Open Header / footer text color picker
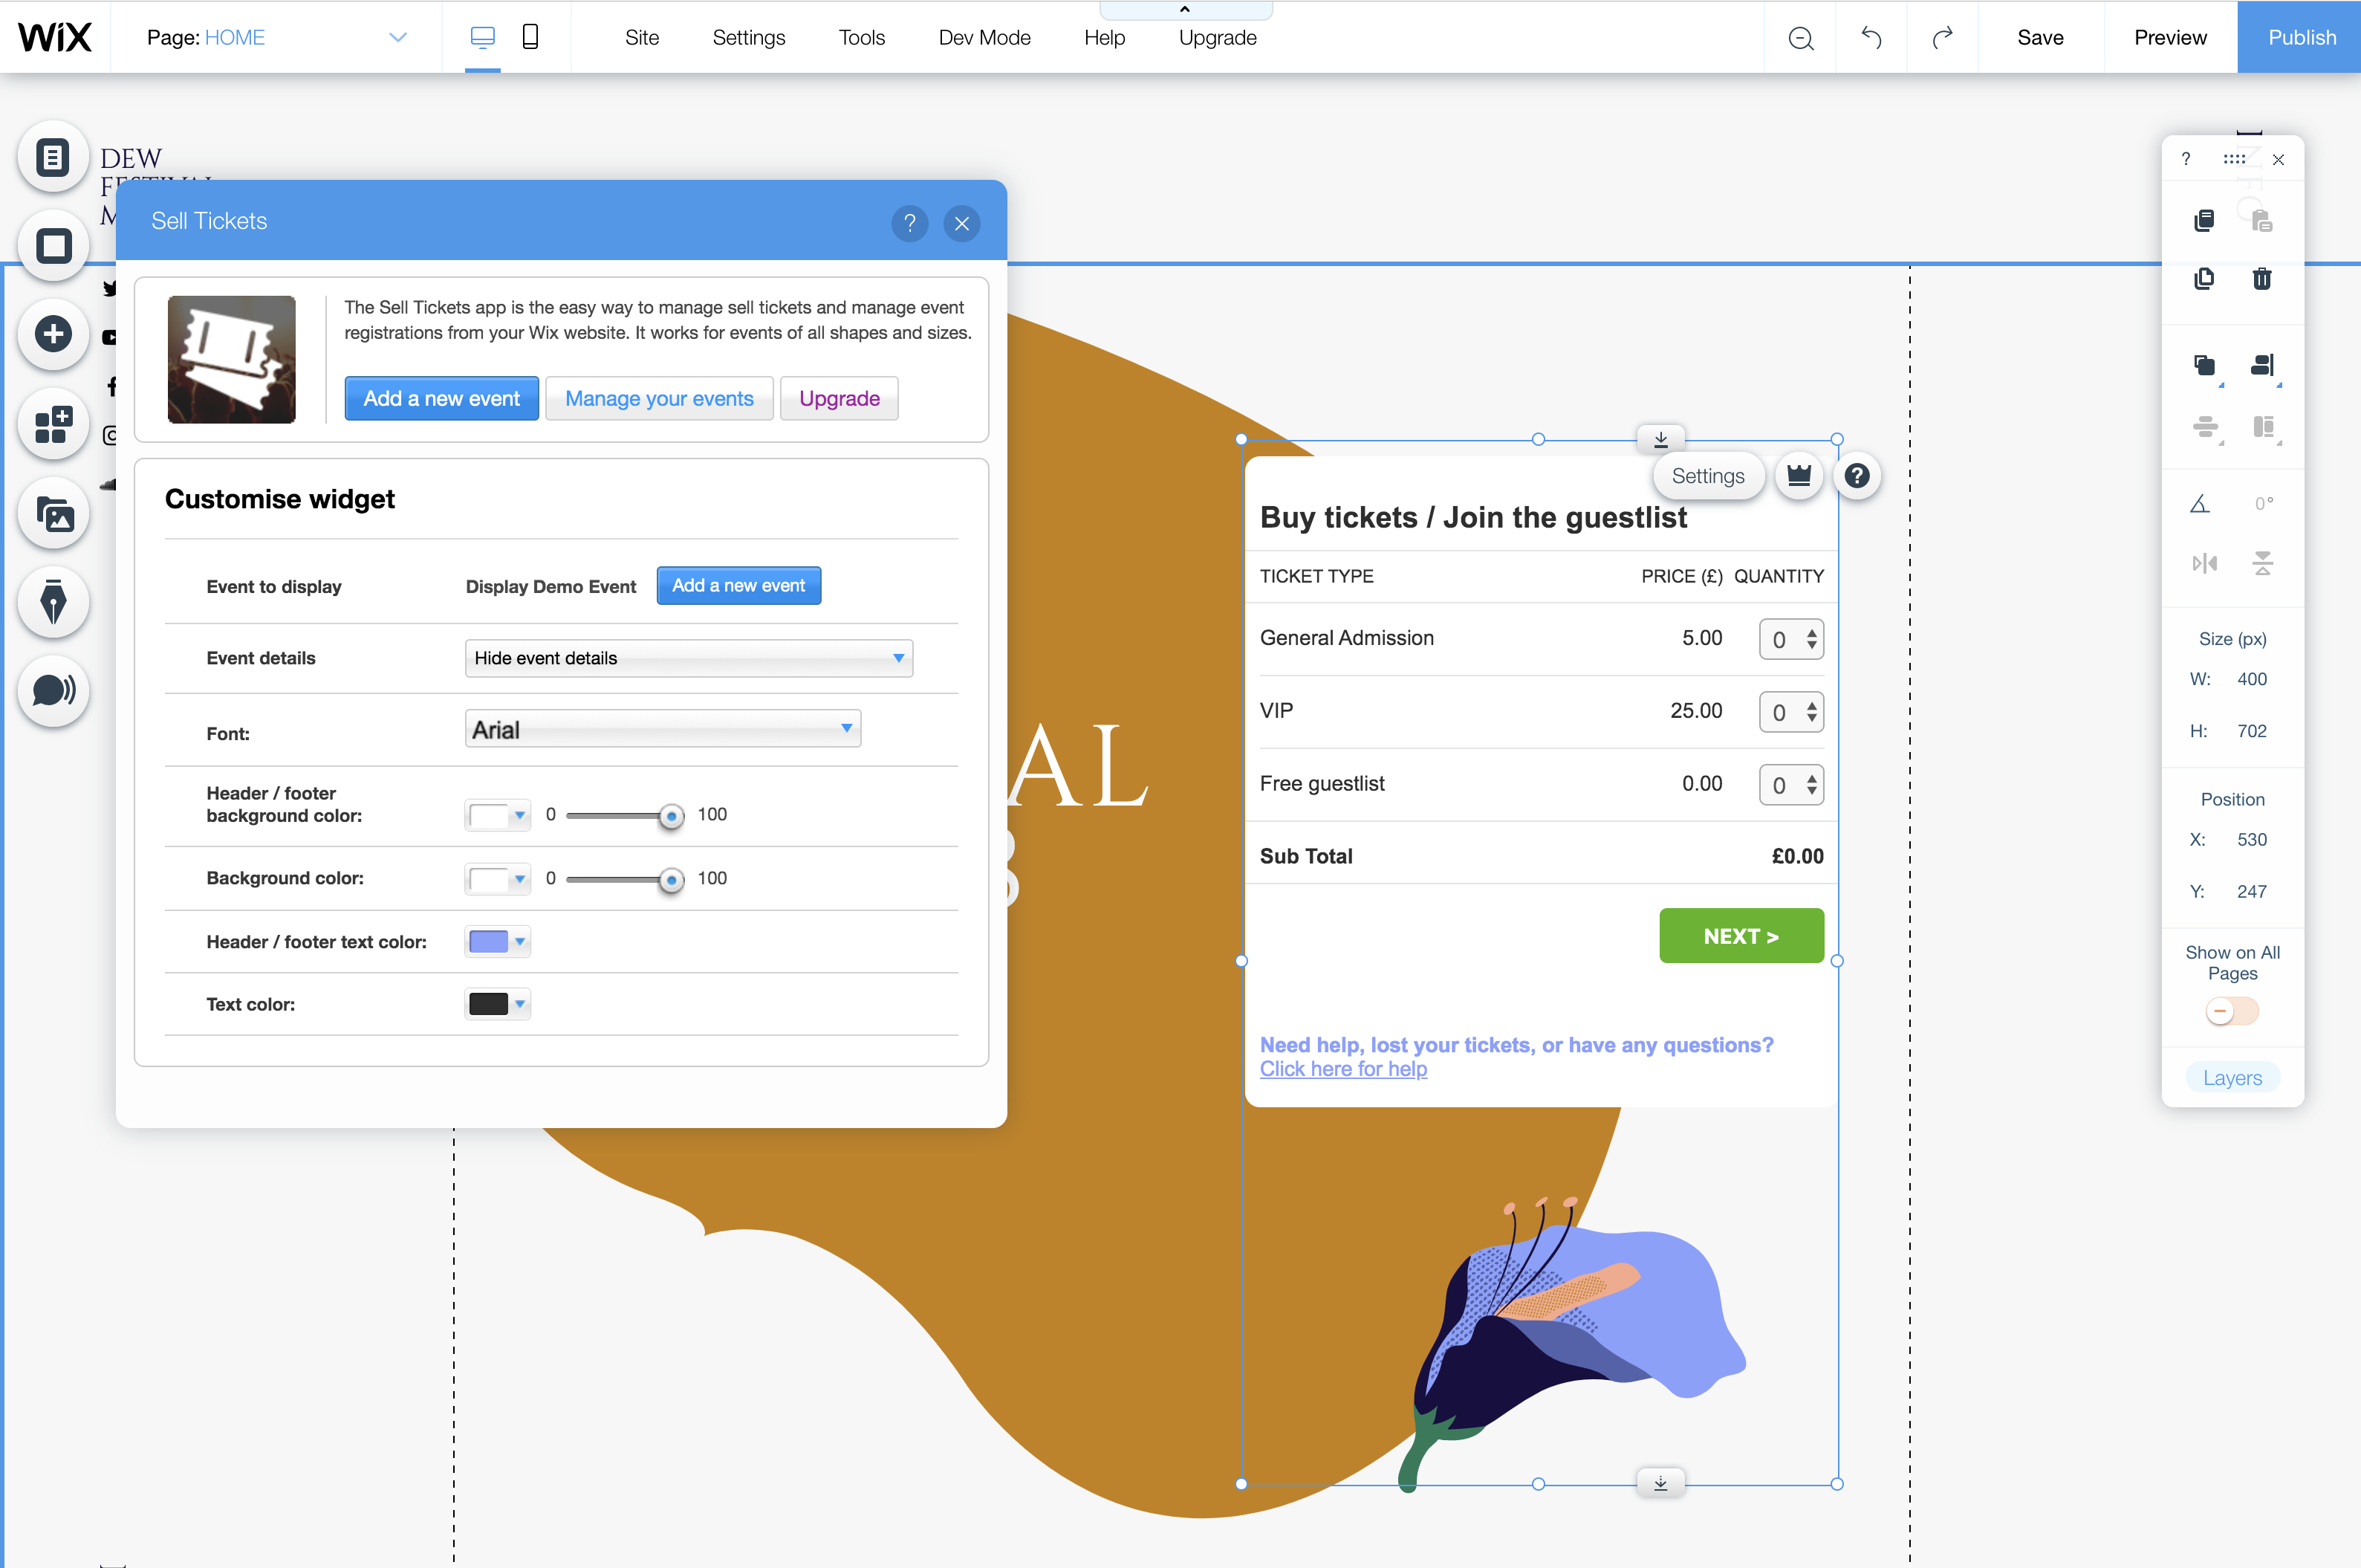 tap(498, 942)
